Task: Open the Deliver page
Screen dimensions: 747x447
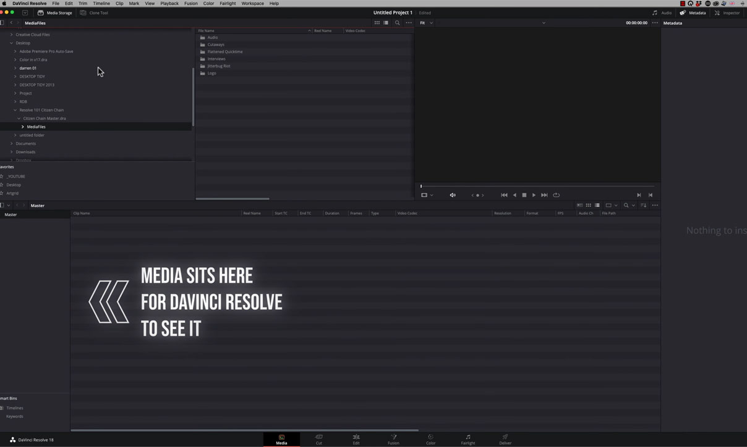Action: click(x=505, y=439)
